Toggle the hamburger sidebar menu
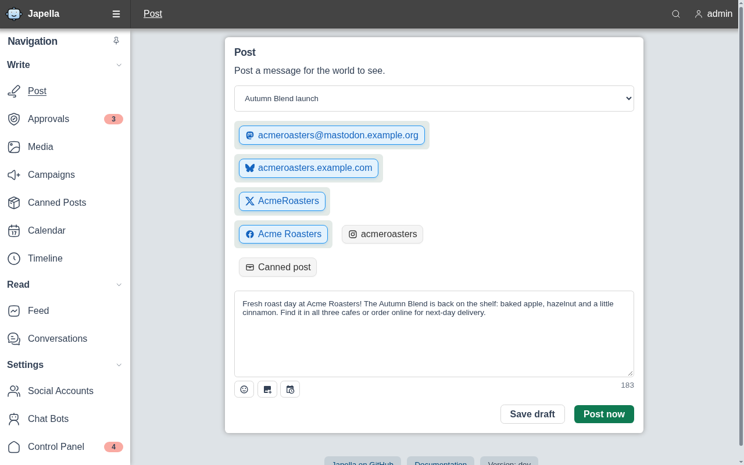 (116, 14)
